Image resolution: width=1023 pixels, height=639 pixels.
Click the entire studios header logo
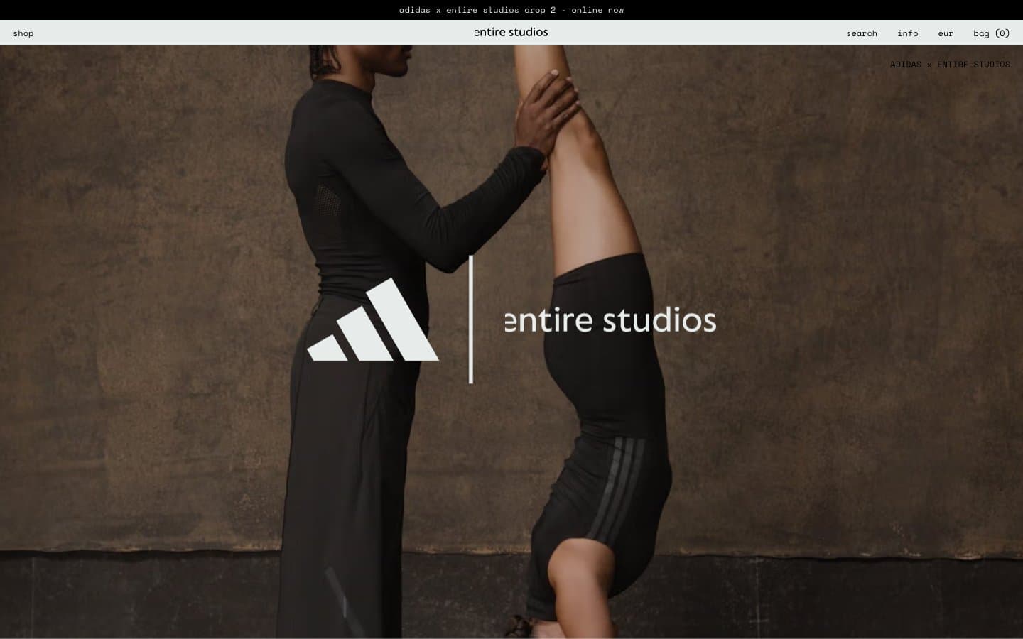click(x=511, y=32)
